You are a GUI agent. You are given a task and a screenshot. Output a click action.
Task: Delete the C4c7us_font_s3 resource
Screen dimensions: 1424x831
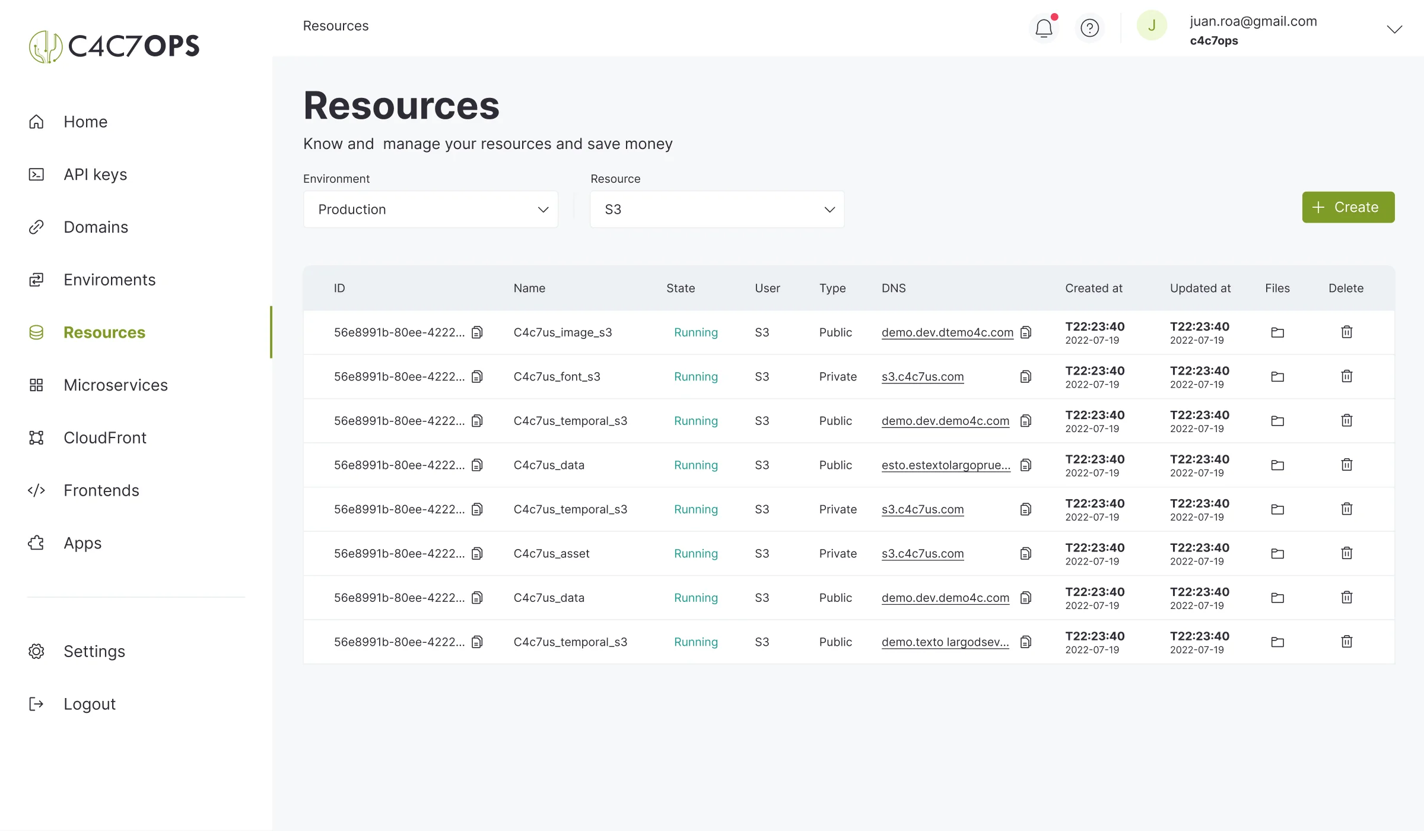[1347, 376]
